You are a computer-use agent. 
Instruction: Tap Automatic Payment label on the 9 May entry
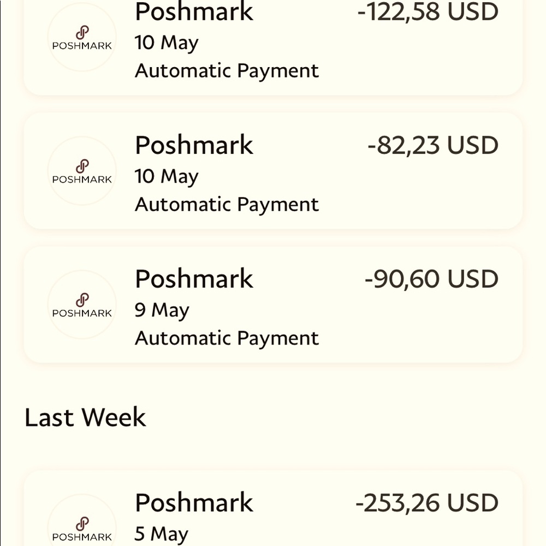point(227,339)
